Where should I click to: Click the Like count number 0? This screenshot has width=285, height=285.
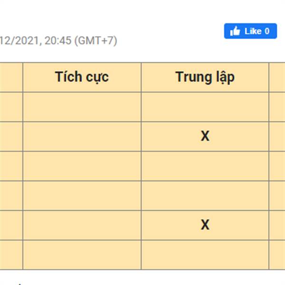267,31
